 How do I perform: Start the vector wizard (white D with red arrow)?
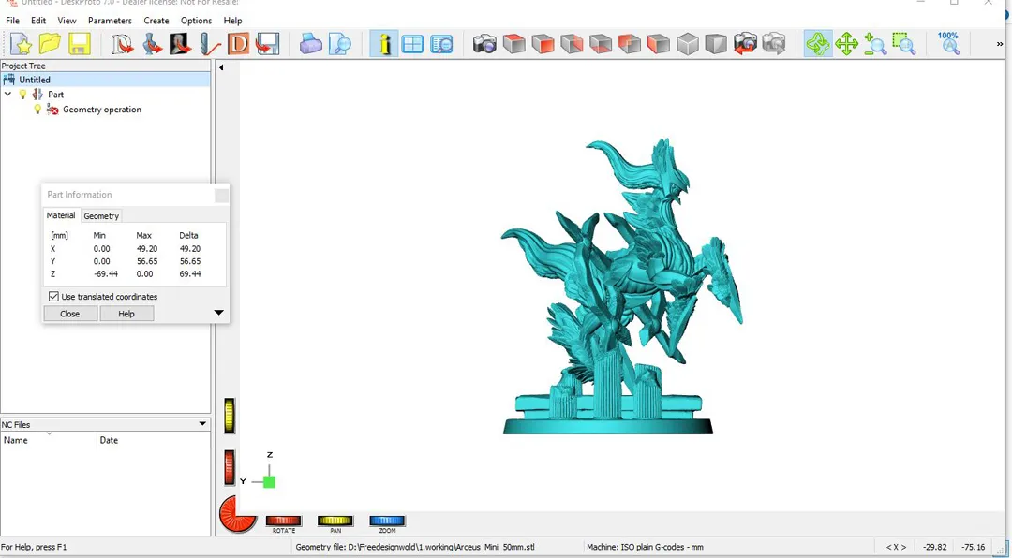tap(123, 44)
